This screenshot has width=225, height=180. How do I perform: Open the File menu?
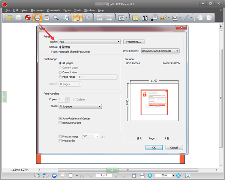coord(7,11)
